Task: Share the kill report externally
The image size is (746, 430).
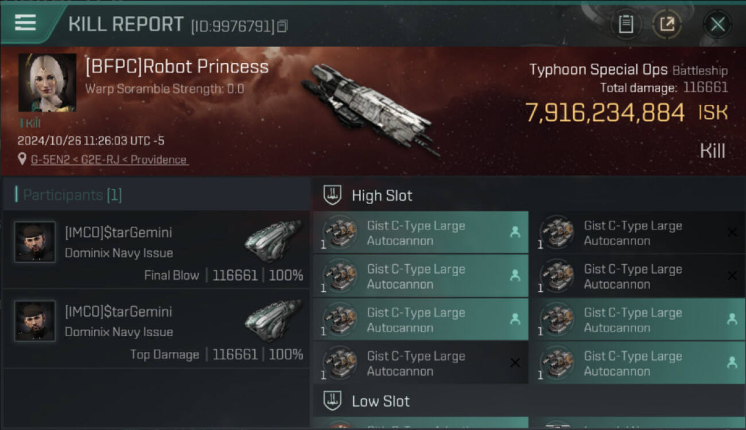Action: pyautogui.click(x=667, y=25)
